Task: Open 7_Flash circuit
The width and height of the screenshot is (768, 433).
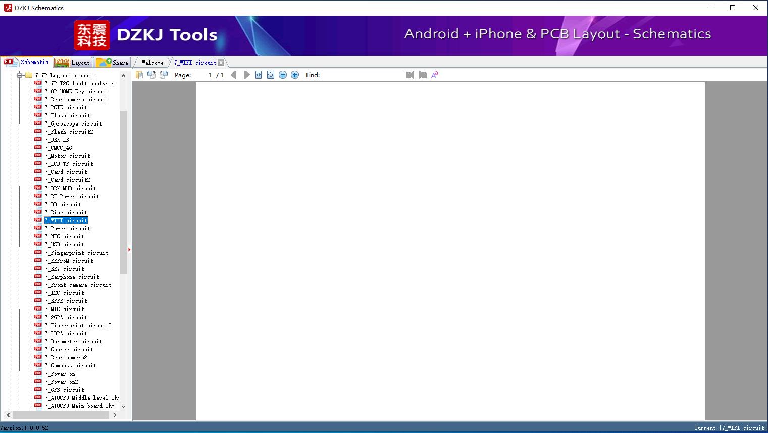Action: click(68, 115)
